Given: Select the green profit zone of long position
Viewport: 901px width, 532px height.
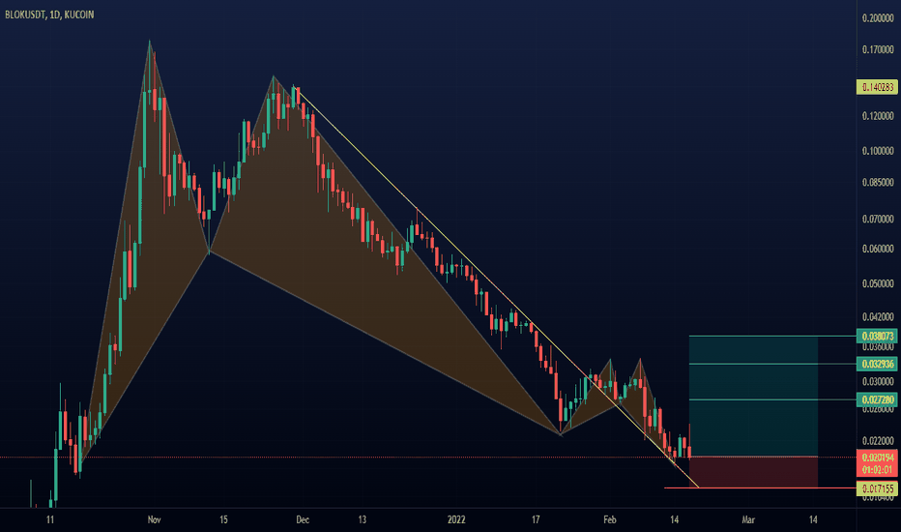Looking at the screenshot, I should pyautogui.click(x=753, y=396).
